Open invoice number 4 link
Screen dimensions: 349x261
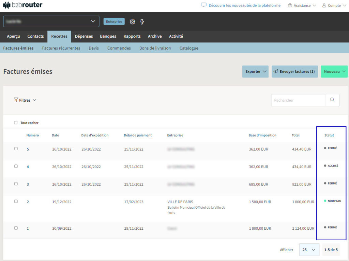coord(28,167)
